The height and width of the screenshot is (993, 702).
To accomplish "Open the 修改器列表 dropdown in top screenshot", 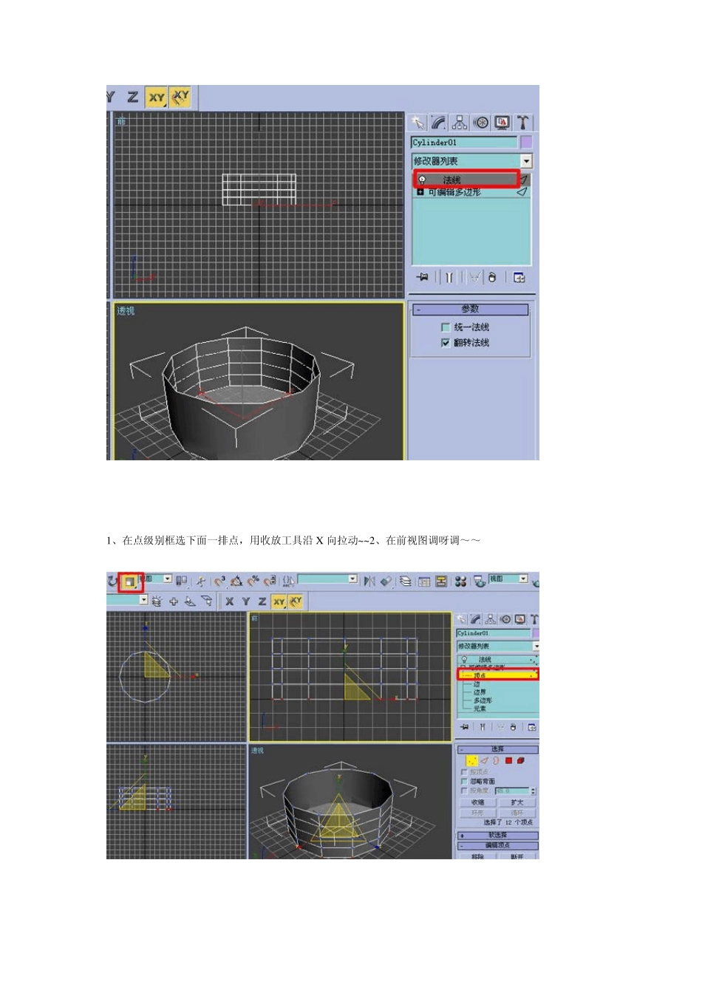I will 526,161.
